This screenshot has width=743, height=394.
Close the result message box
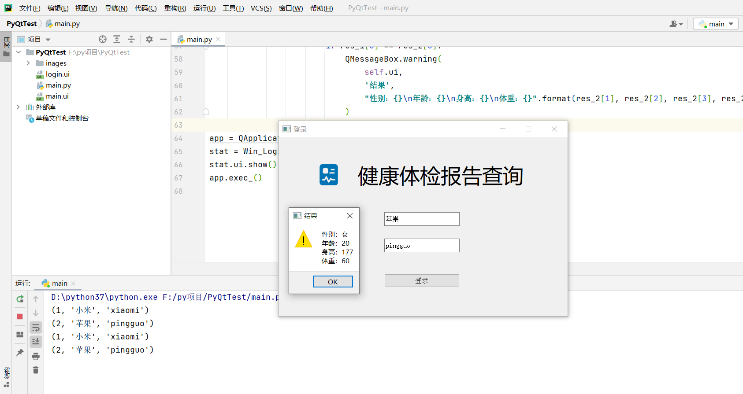click(350, 216)
